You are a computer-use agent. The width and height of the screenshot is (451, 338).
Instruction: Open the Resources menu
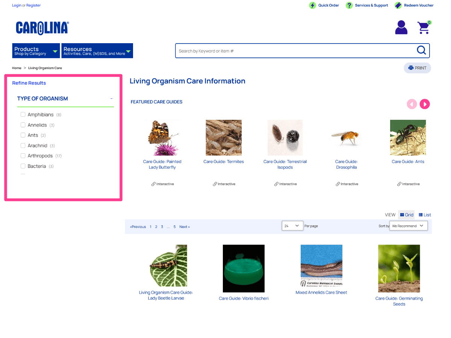point(97,51)
